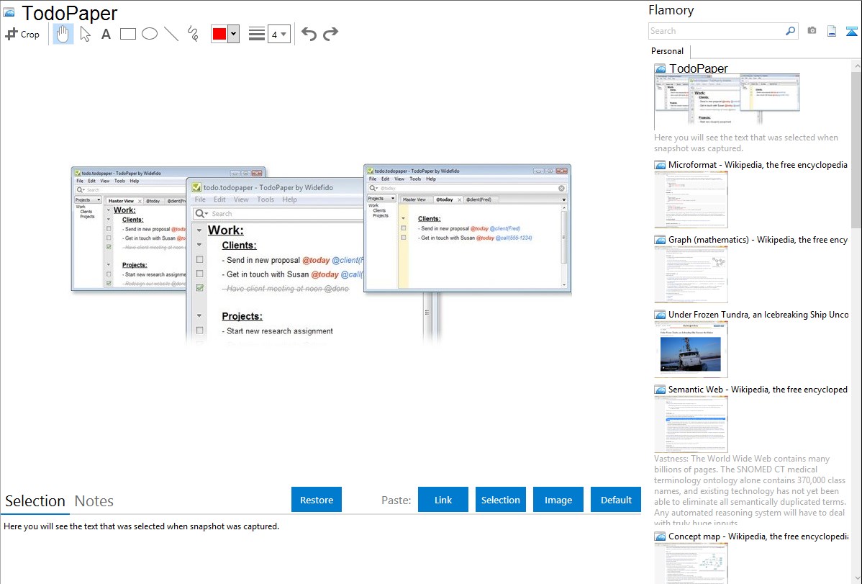Viewport: 862px width, 584px height.
Task: Open the Projects dropdown in right TodoPaper window
Action: tap(381, 198)
